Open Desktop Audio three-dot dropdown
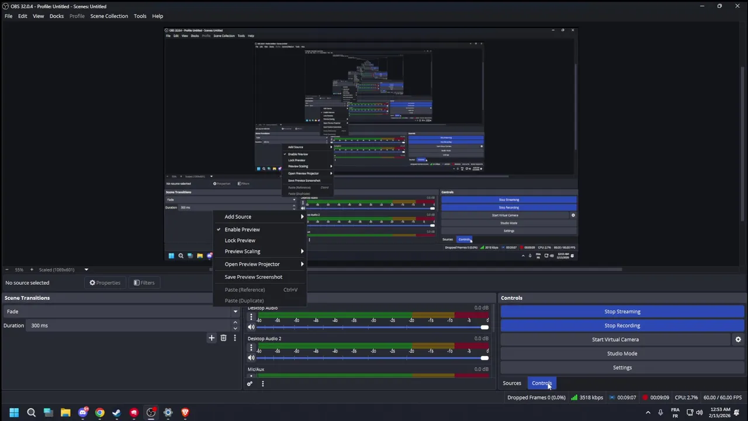Viewport: 748px width, 421px height. (x=251, y=317)
